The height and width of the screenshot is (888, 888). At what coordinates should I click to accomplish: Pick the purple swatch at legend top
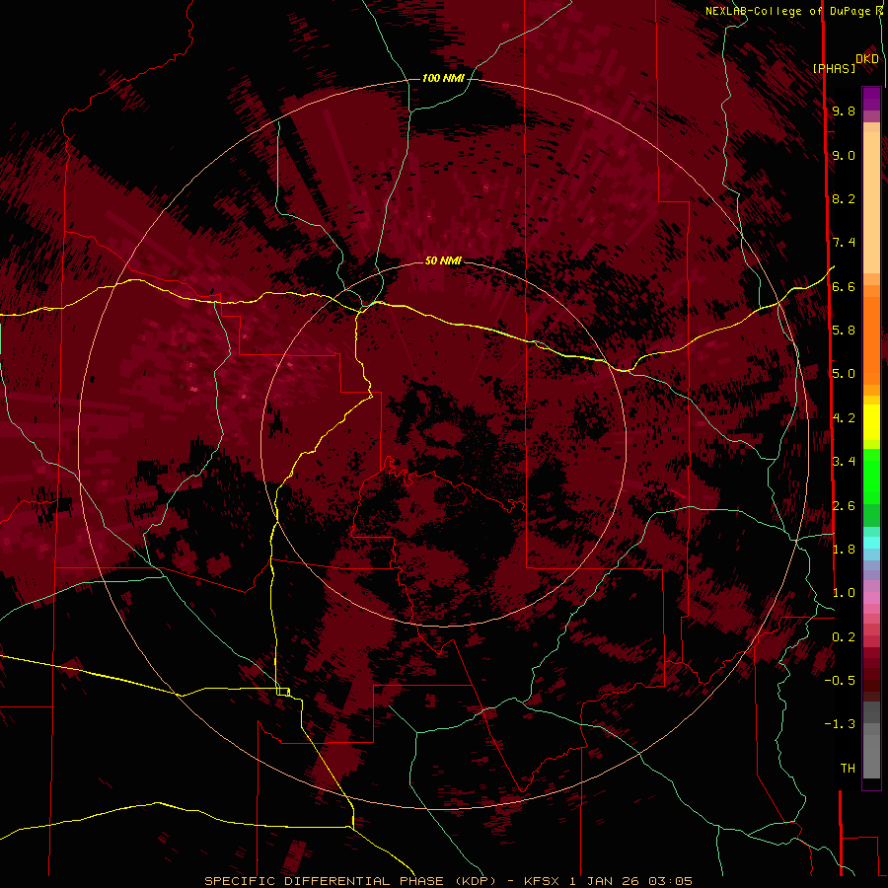(871, 99)
